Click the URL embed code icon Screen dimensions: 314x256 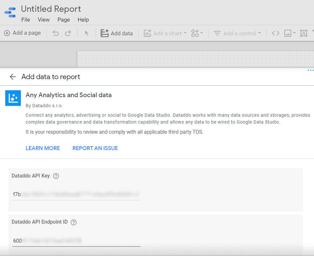tap(275, 33)
